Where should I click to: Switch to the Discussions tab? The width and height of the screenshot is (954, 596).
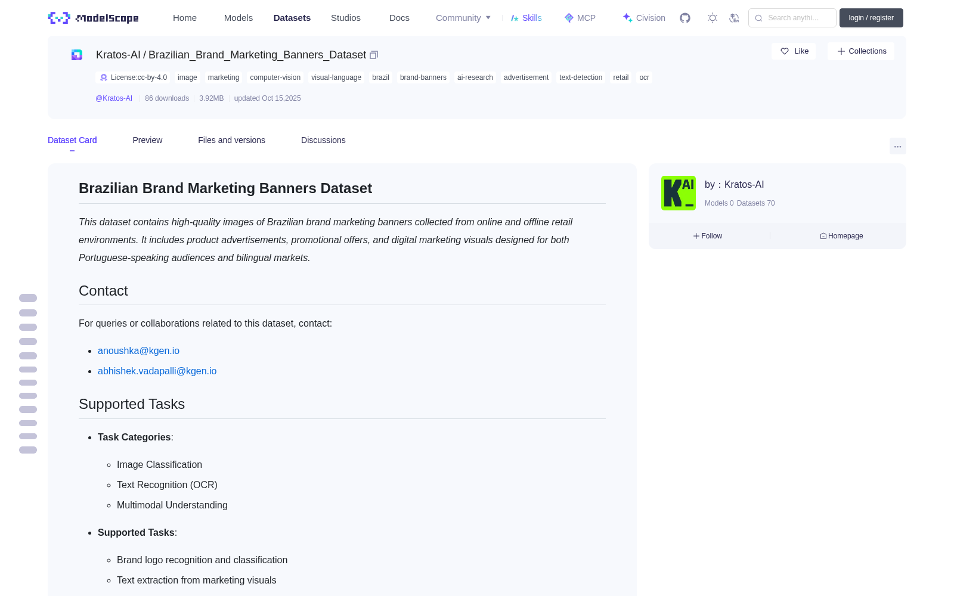(x=323, y=140)
